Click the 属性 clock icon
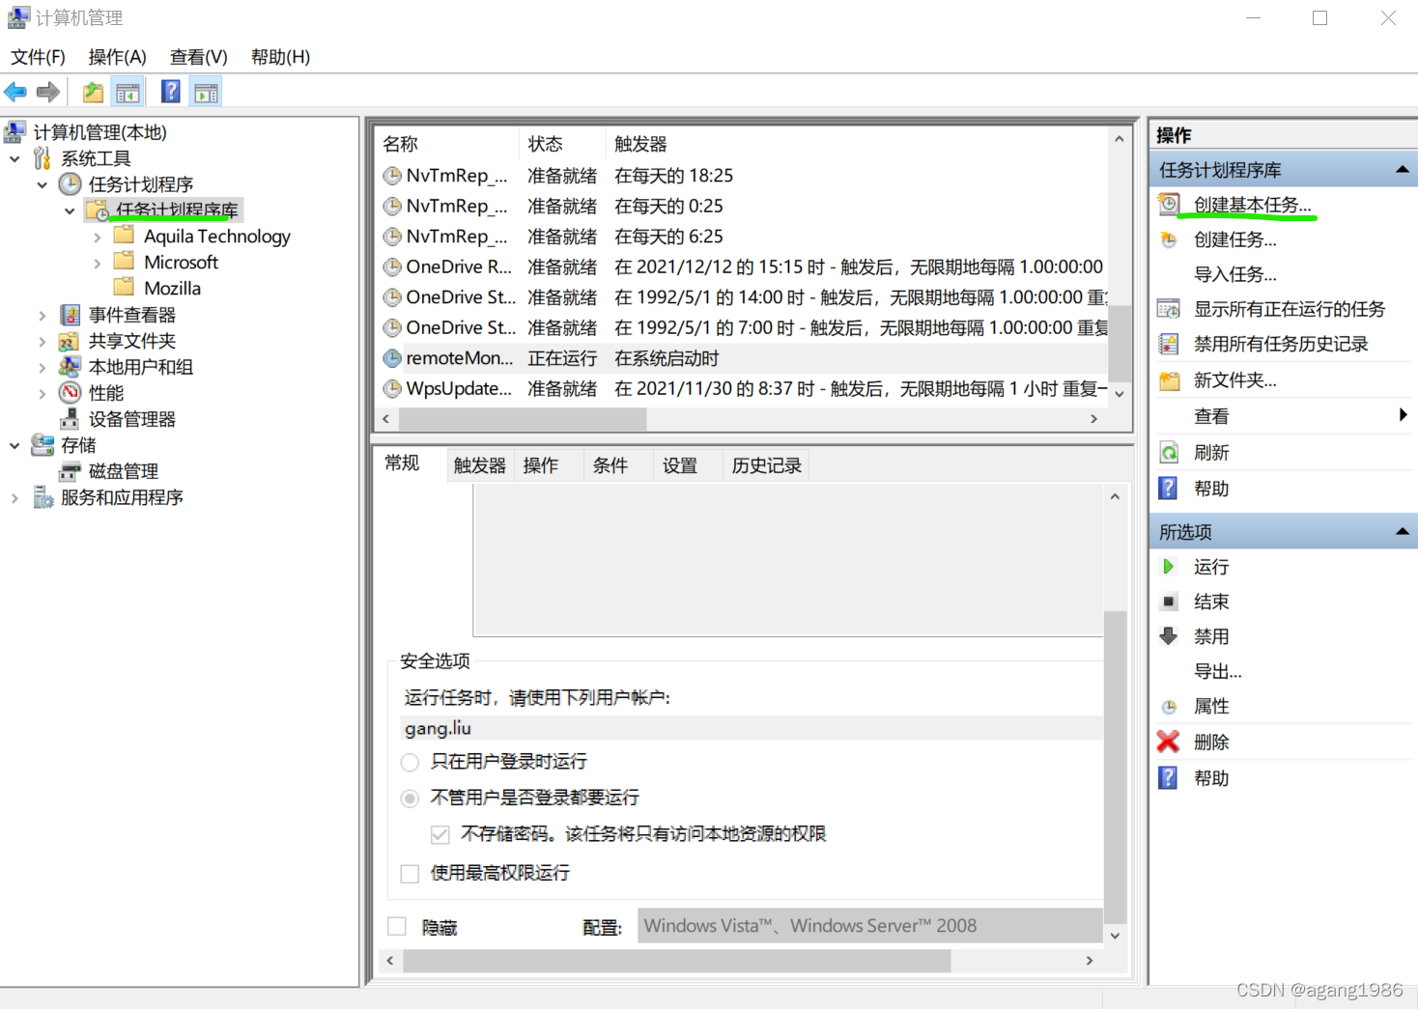This screenshot has height=1009, width=1418. tap(1169, 707)
